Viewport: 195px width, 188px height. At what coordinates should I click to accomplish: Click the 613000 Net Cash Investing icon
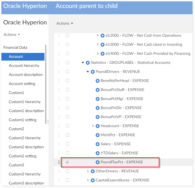(103, 45)
